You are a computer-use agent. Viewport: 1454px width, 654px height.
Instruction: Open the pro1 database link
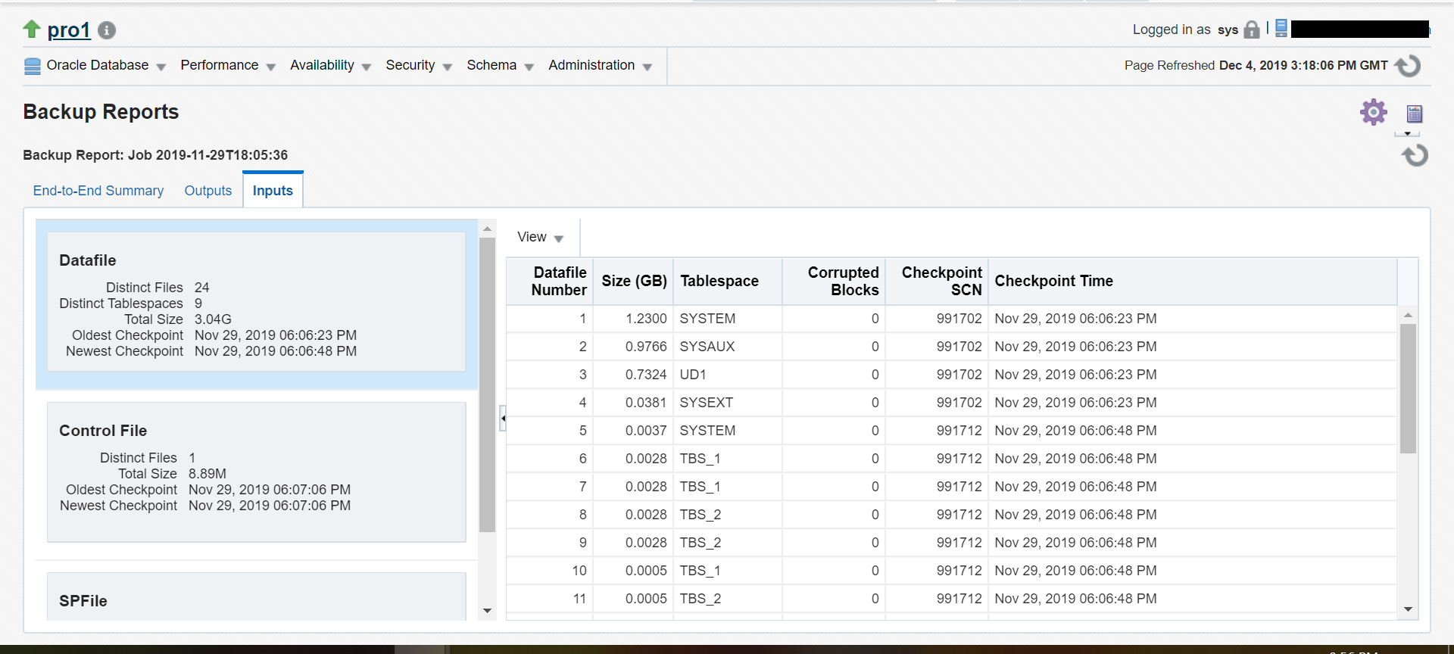(69, 30)
